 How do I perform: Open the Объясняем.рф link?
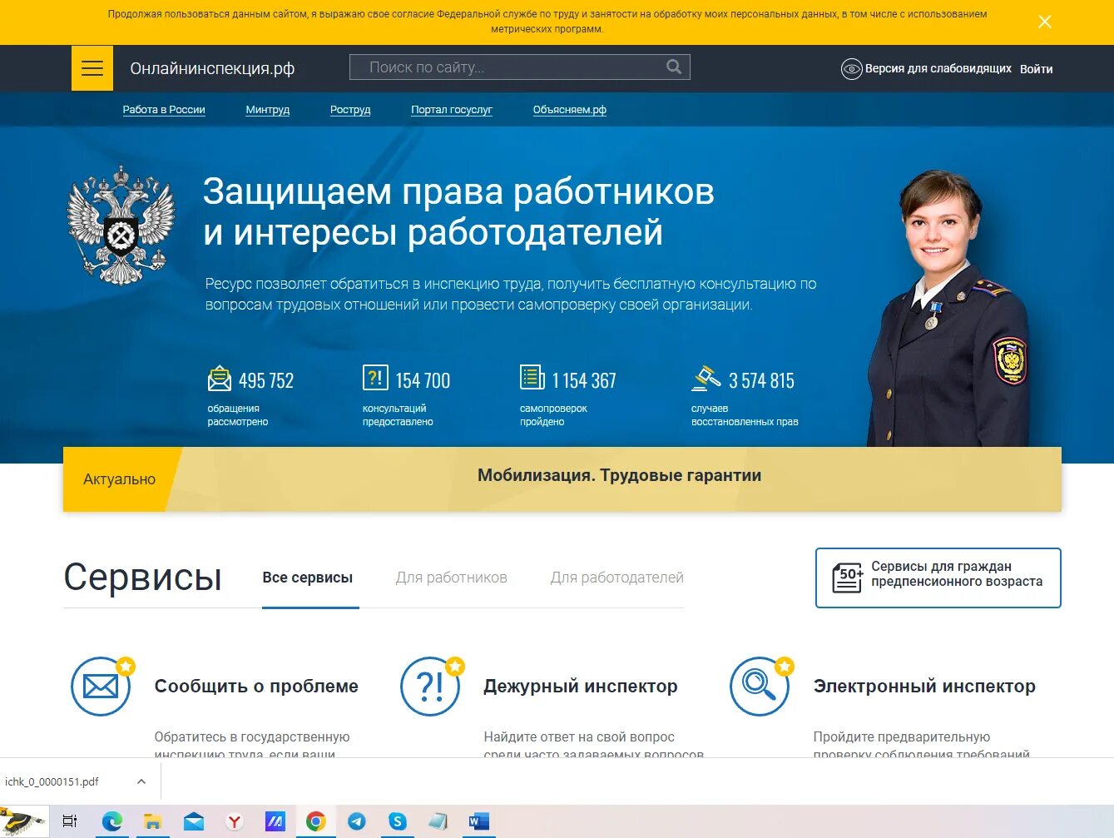pyautogui.click(x=570, y=110)
